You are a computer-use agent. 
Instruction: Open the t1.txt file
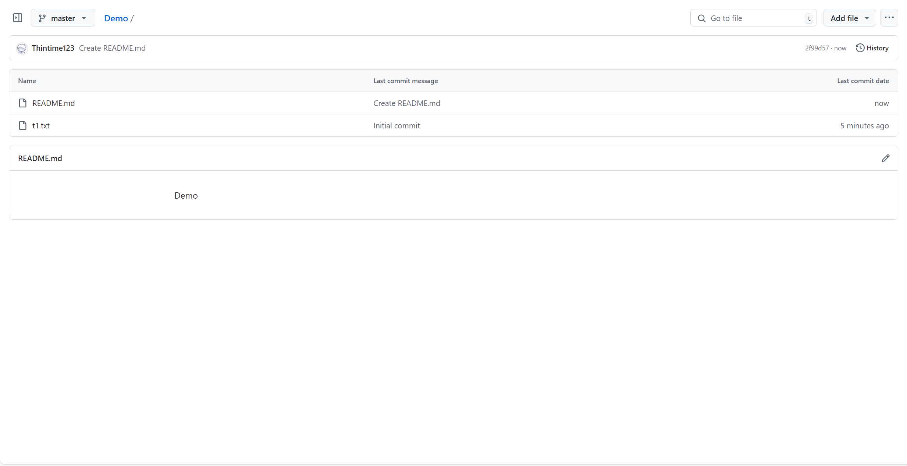click(x=41, y=126)
